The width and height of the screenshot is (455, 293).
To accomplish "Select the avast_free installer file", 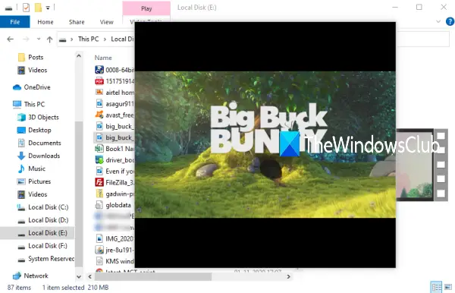I will (115, 115).
